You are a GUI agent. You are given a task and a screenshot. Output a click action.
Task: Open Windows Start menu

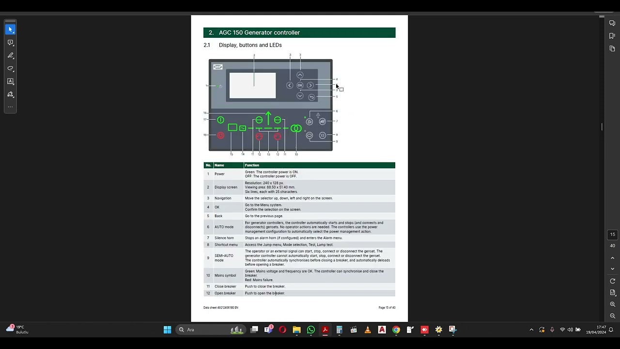click(167, 330)
